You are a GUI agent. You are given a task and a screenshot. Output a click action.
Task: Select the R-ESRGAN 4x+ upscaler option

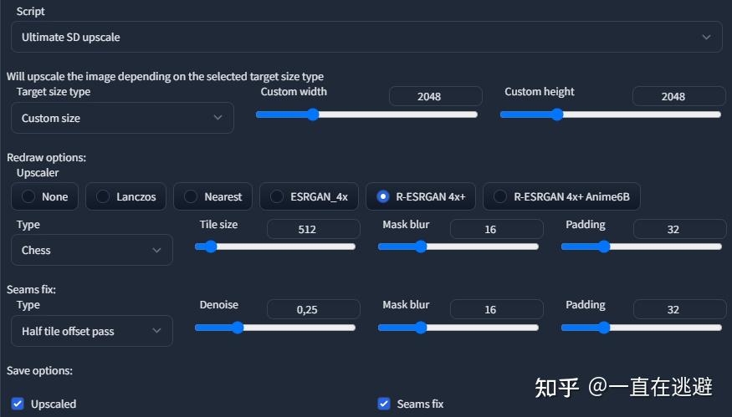pos(421,196)
